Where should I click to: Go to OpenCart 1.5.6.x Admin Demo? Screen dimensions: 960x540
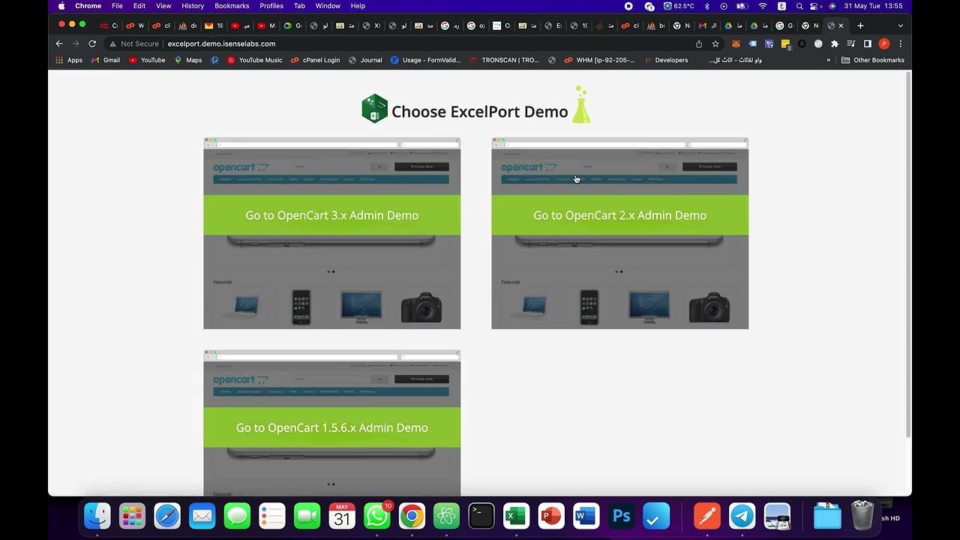pos(331,427)
